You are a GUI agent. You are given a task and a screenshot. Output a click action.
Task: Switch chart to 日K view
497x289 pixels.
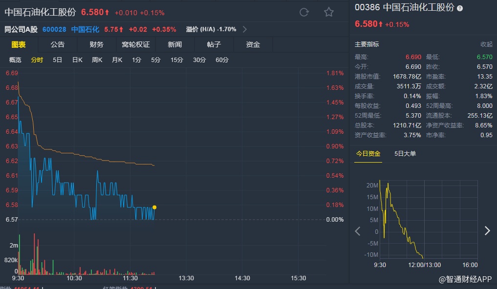(x=77, y=60)
